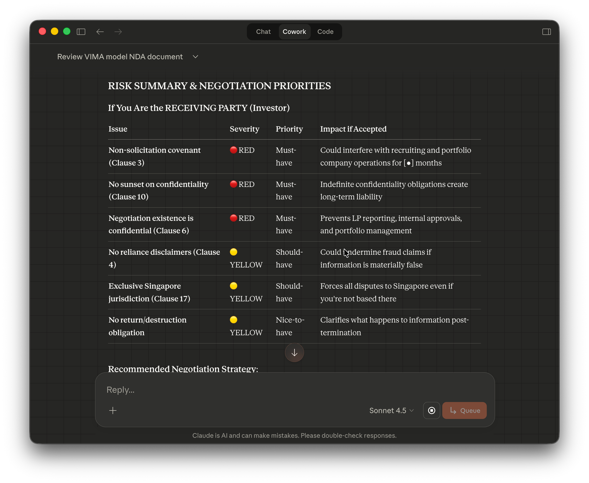The width and height of the screenshot is (589, 483).
Task: Switch to the Chat tab
Action: [x=263, y=32]
